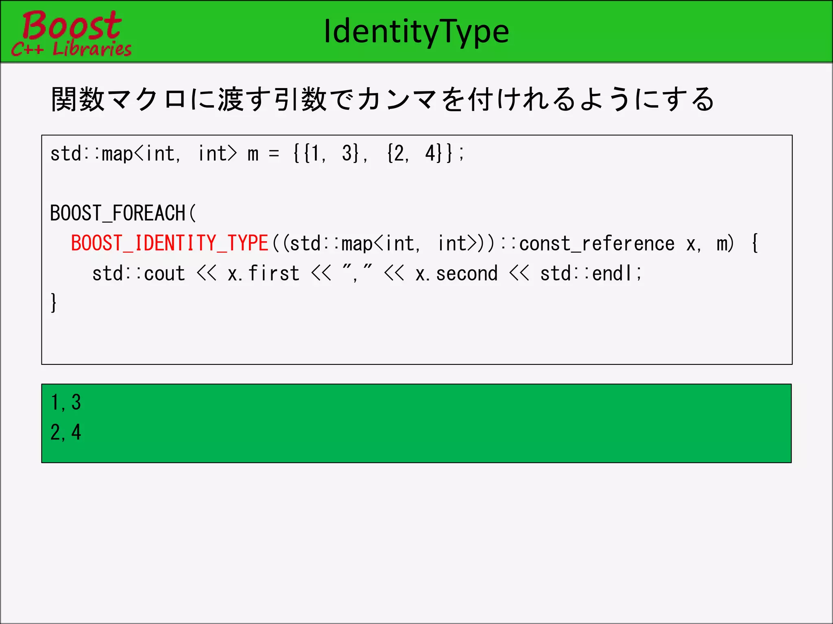Viewport: 833px width, 624px height.
Task: Click the red BOOST_IDENTITY_TYPE macro text
Action: click(170, 243)
